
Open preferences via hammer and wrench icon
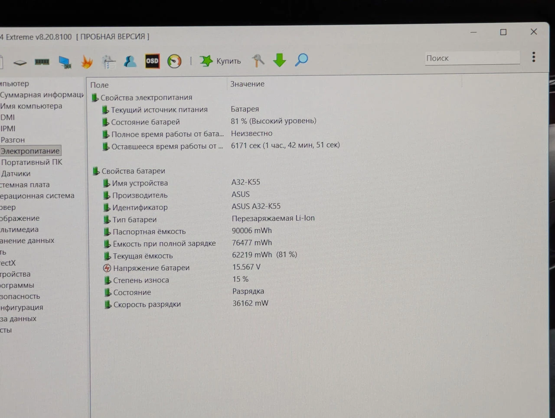(x=258, y=60)
